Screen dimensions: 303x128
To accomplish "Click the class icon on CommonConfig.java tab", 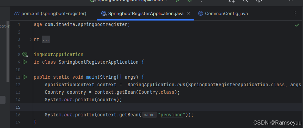I will [x=201, y=14].
